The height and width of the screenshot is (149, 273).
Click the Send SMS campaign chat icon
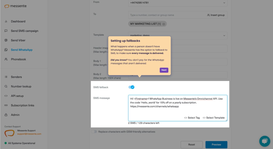6,31
